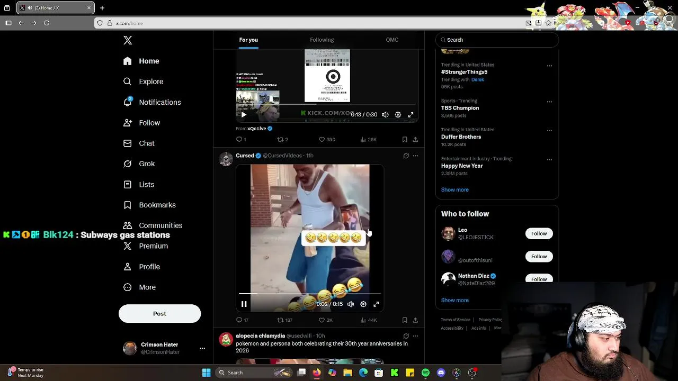Open Lists in the sidebar
The width and height of the screenshot is (678, 381).
tap(139, 185)
